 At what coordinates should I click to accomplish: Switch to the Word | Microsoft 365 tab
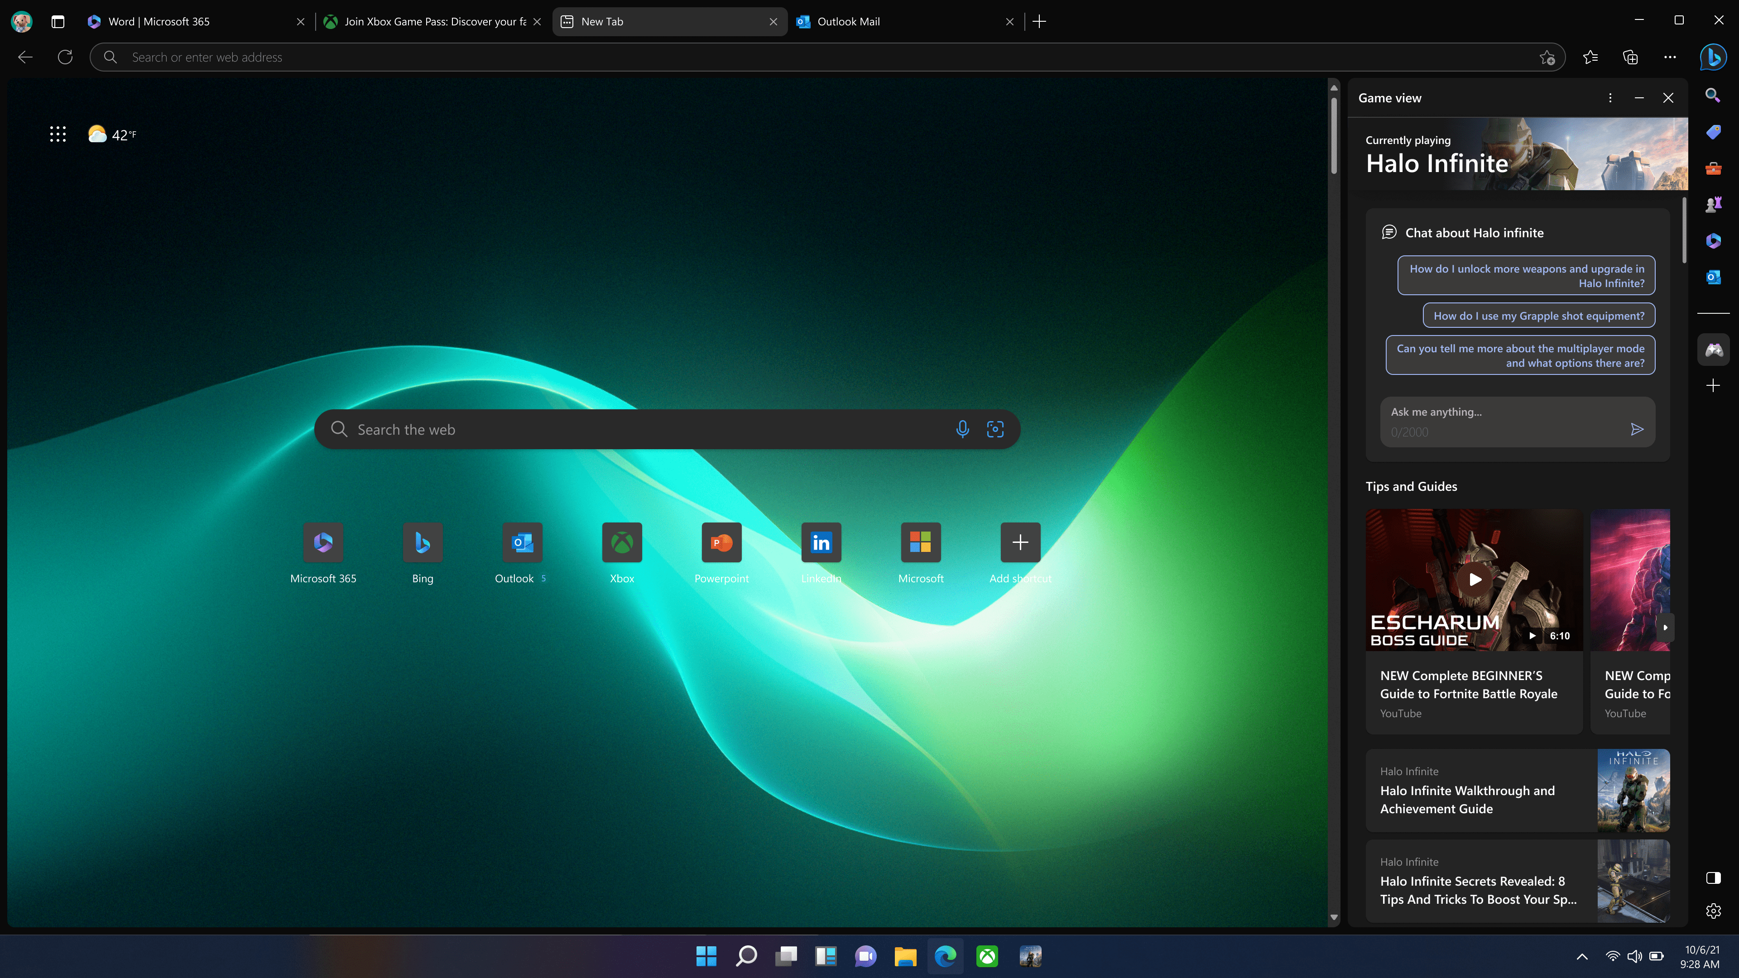tap(196, 22)
